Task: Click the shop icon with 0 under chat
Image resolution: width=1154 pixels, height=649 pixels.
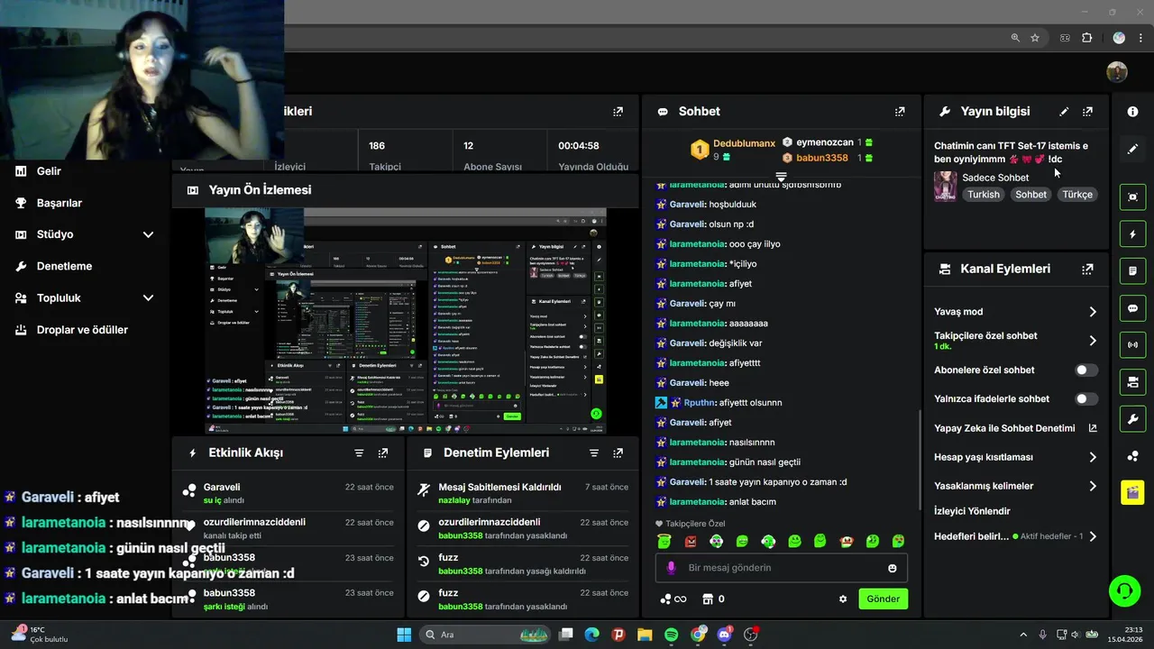Action: click(714, 599)
